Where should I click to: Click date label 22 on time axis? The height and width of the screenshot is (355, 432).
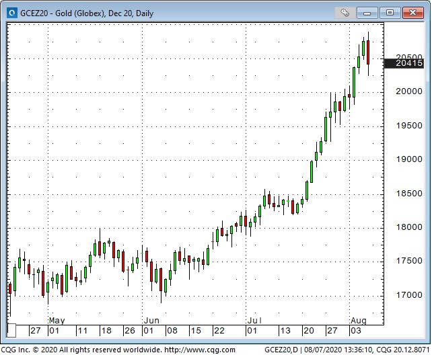pos(219,331)
